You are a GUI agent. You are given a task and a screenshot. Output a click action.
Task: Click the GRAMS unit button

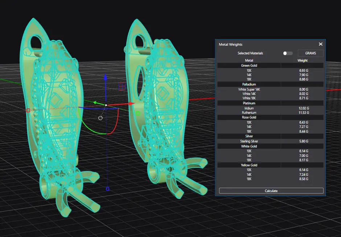tap(310, 53)
